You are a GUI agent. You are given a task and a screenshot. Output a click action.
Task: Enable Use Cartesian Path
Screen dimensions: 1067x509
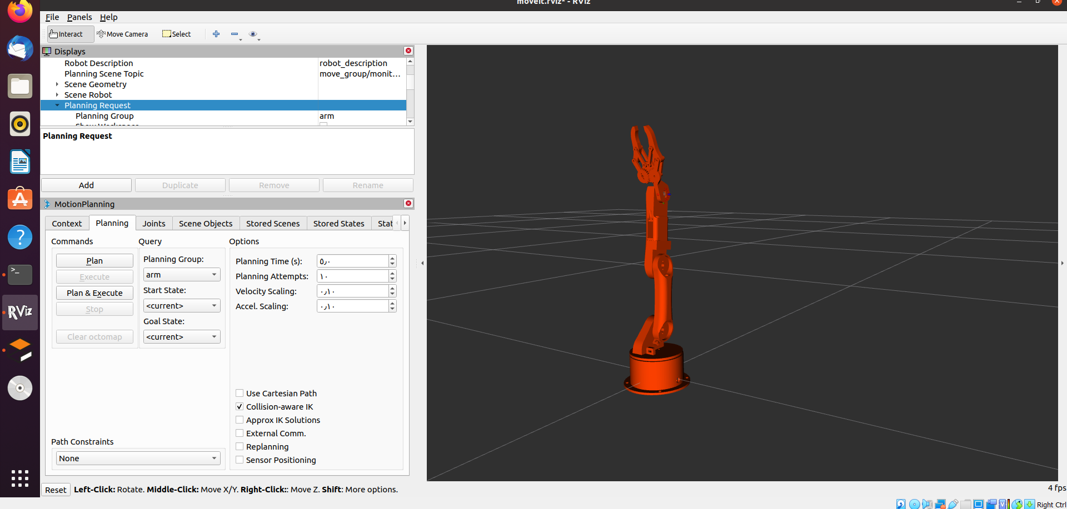point(240,393)
